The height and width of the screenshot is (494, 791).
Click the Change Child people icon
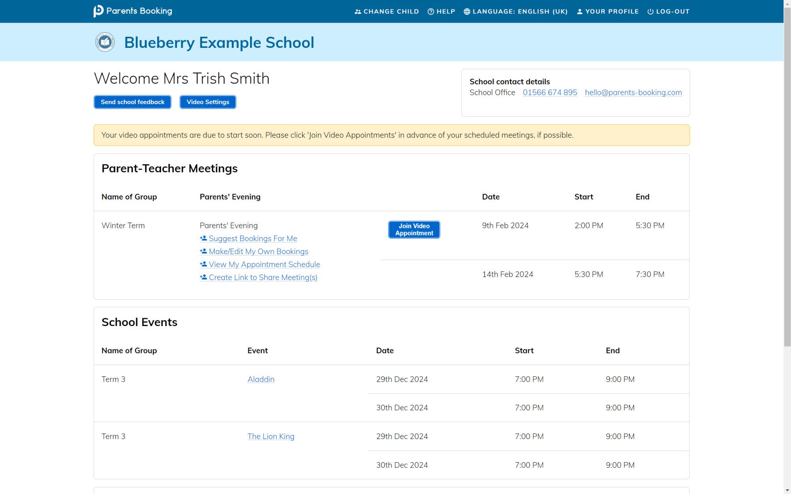coord(358,11)
